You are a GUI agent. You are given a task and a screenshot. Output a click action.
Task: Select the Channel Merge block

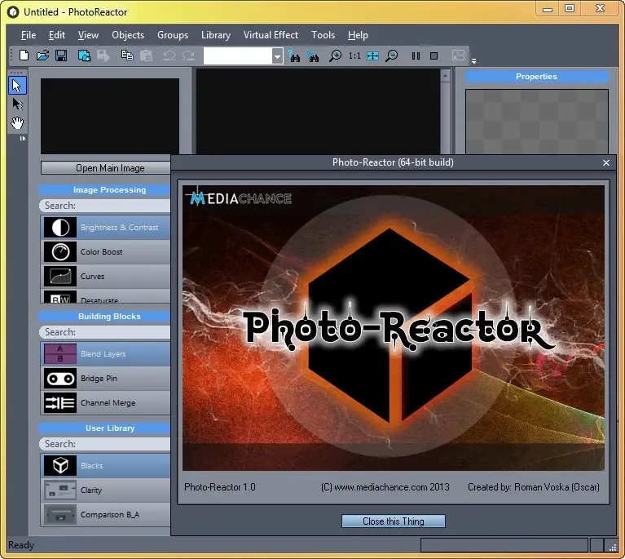106,403
